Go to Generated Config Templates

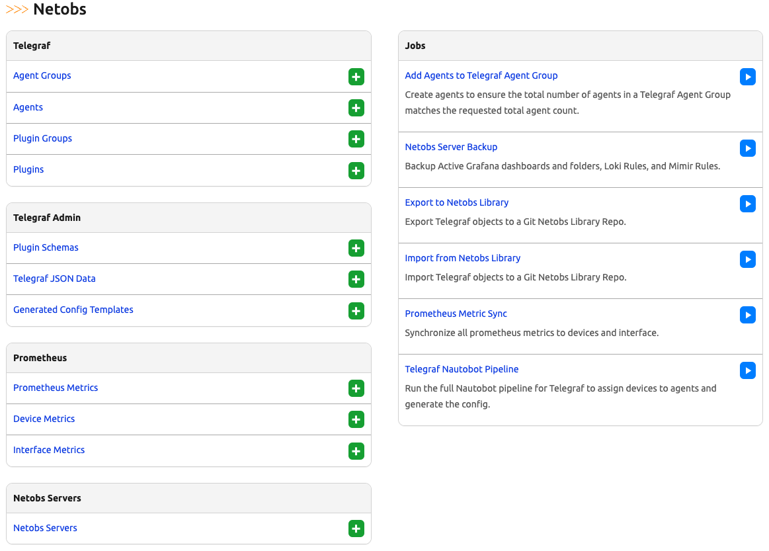[73, 310]
